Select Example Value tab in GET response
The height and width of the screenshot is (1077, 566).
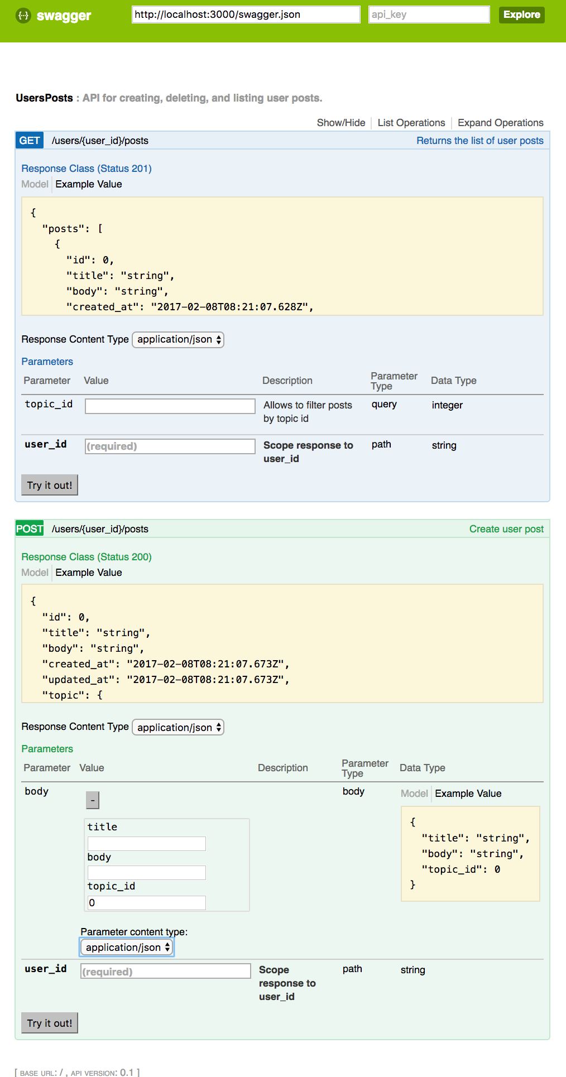(89, 184)
